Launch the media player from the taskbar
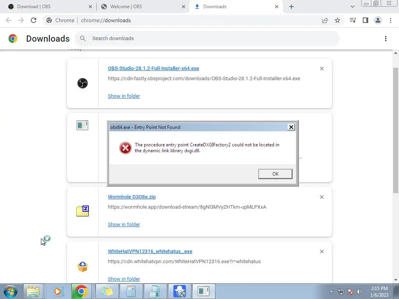The image size is (399, 299). point(58,291)
